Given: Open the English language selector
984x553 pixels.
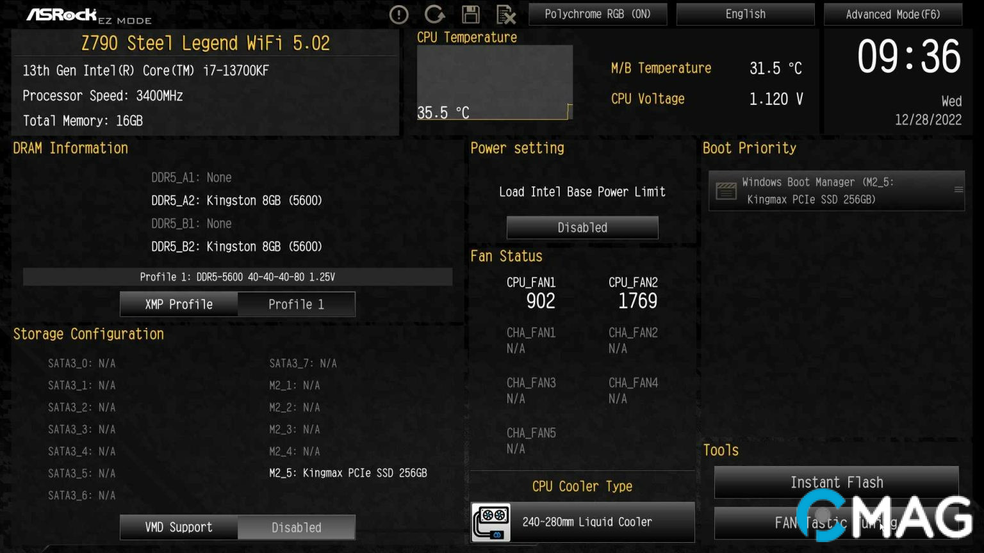Looking at the screenshot, I should tap(745, 14).
